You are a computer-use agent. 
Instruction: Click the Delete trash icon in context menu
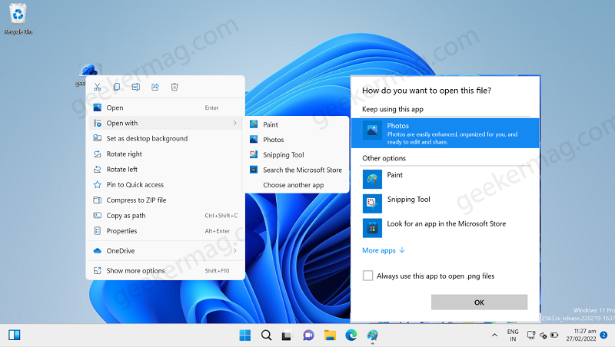click(175, 87)
